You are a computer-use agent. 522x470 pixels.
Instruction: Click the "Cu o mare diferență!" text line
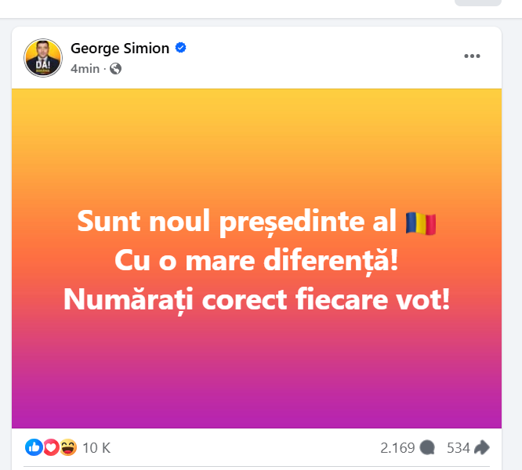click(x=256, y=261)
